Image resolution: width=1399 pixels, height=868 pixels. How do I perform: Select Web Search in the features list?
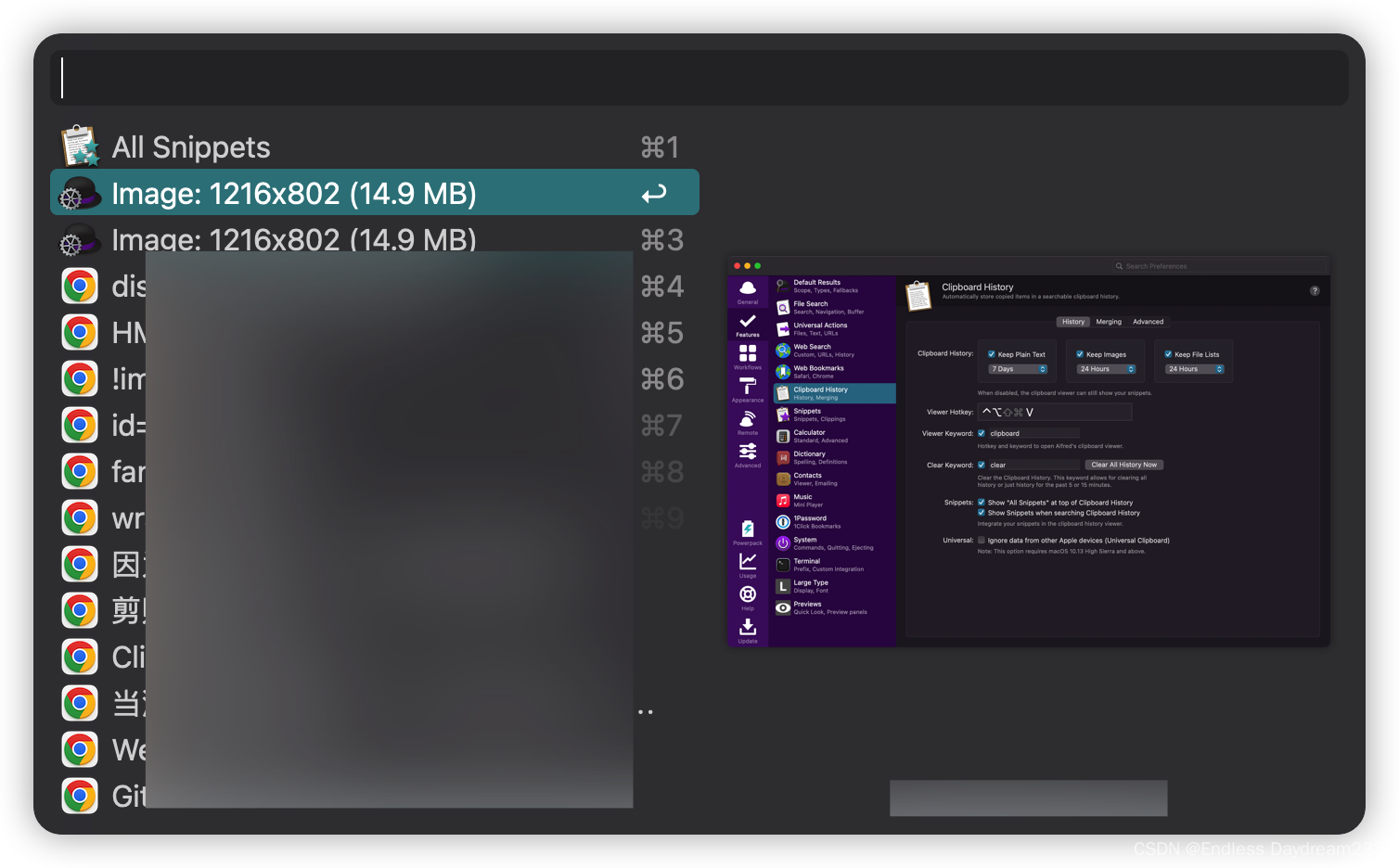coord(834,350)
